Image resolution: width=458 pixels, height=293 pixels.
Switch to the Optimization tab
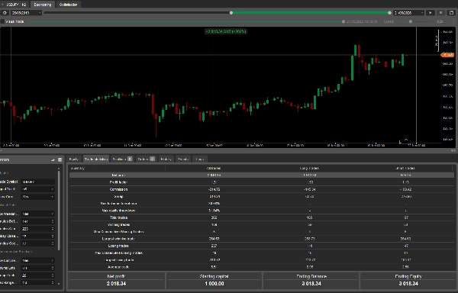tap(68, 5)
